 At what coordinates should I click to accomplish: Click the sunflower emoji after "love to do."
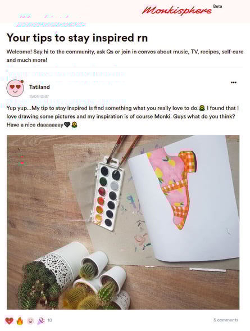pos(202,108)
